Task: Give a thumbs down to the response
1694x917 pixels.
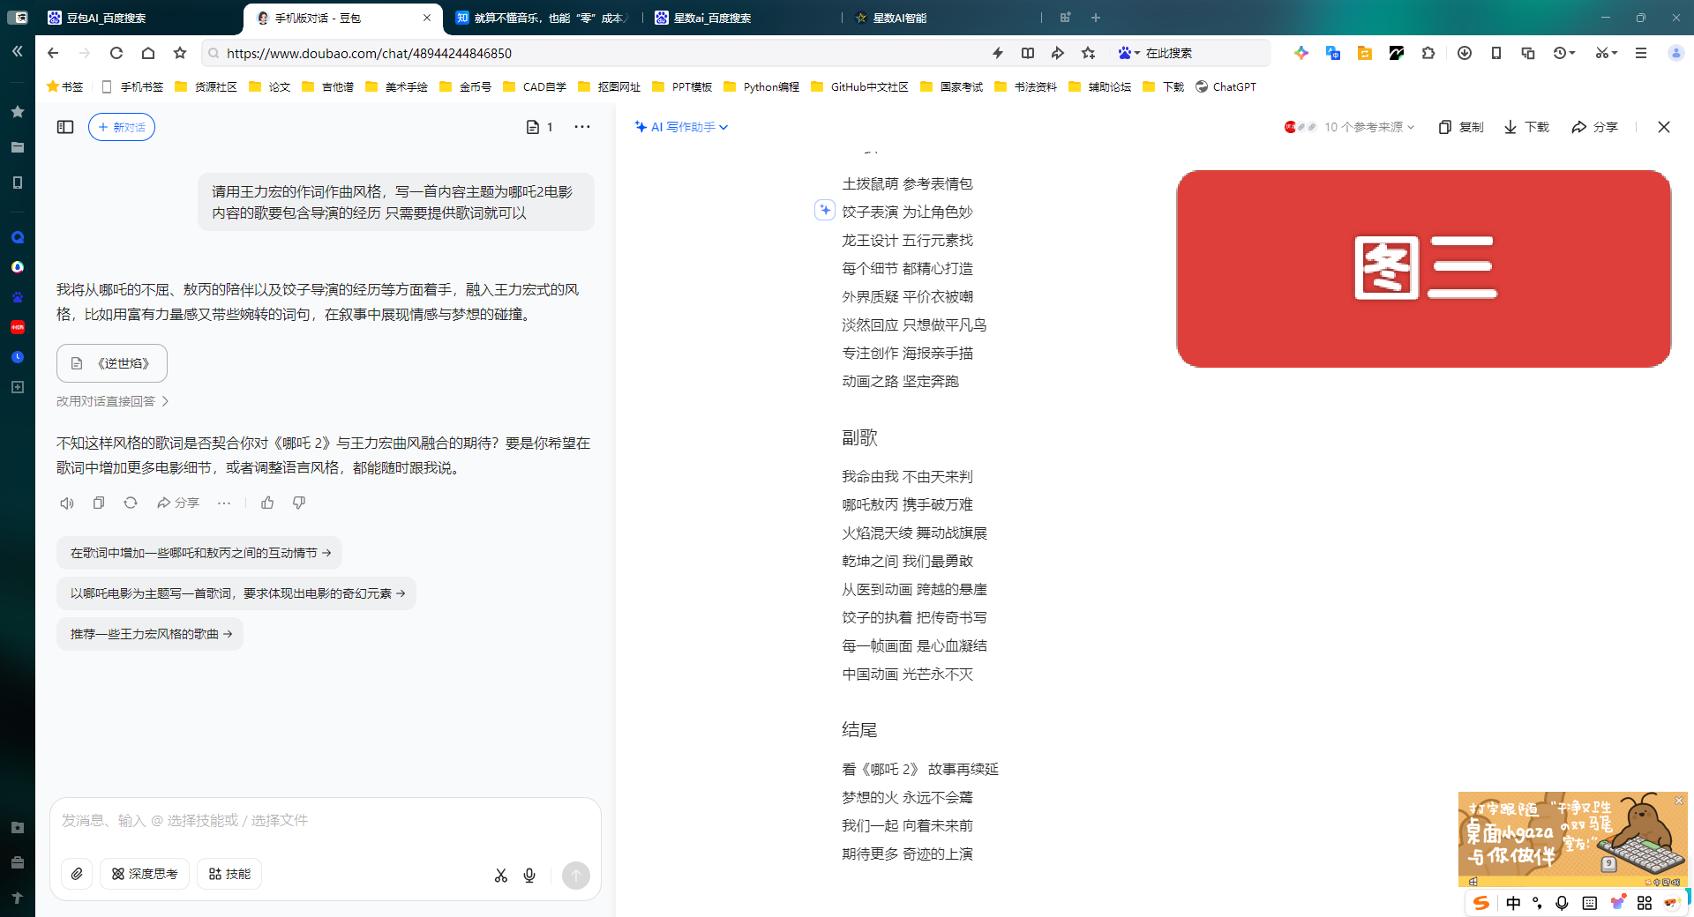Action: [299, 503]
